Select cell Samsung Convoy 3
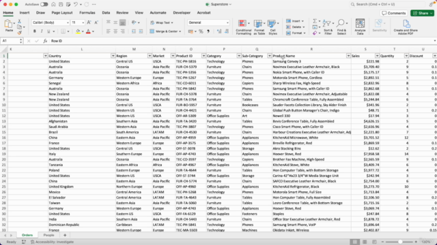The height and width of the screenshot is (245, 437). [311, 61]
